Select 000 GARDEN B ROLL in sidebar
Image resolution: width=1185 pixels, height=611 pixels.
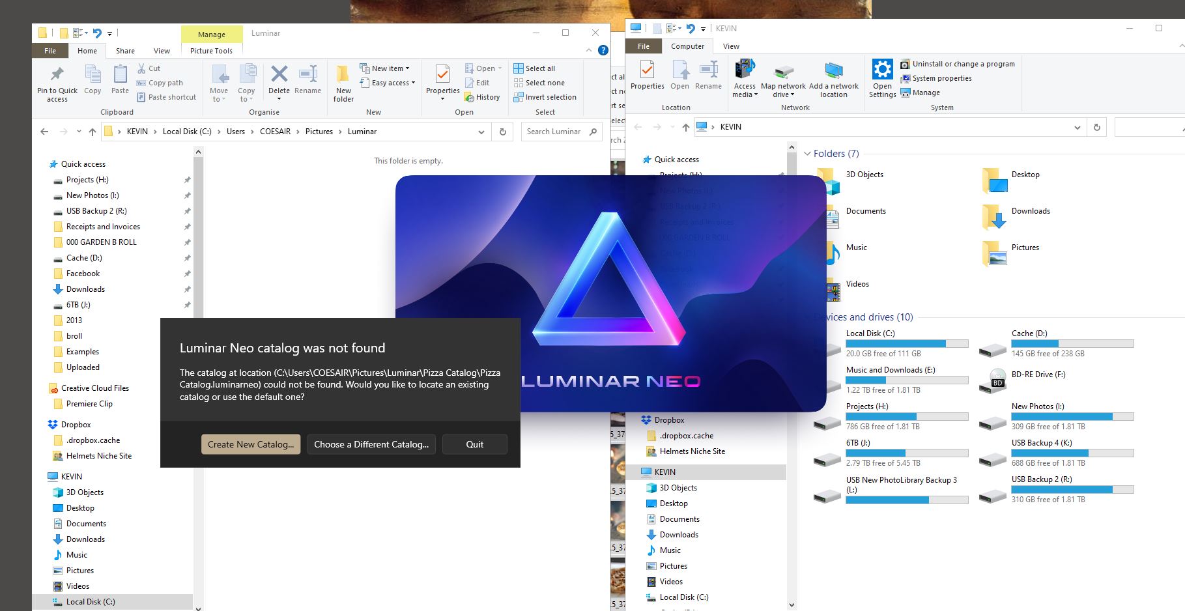[101, 242]
